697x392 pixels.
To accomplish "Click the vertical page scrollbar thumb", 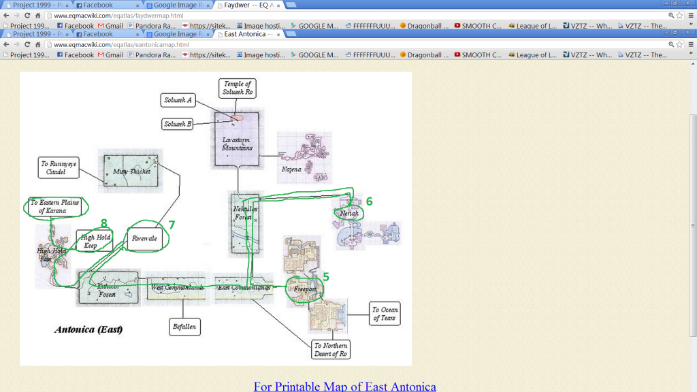I will pos(693,225).
